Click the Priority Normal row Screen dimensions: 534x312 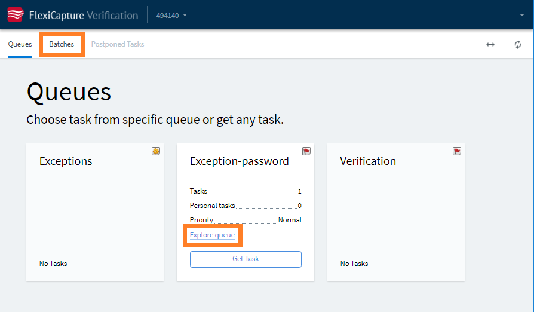click(245, 220)
